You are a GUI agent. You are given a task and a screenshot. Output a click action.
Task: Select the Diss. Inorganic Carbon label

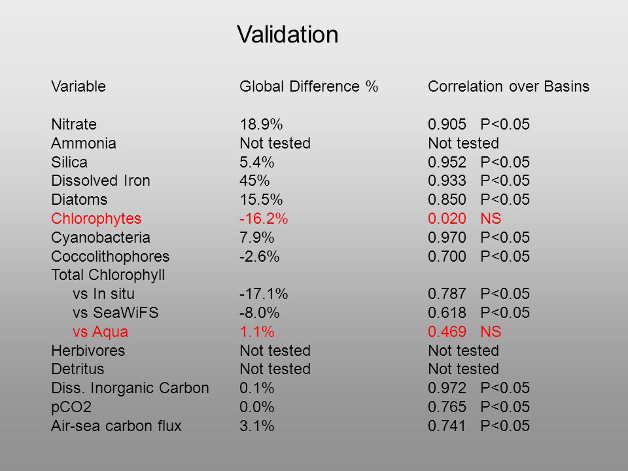(130, 388)
